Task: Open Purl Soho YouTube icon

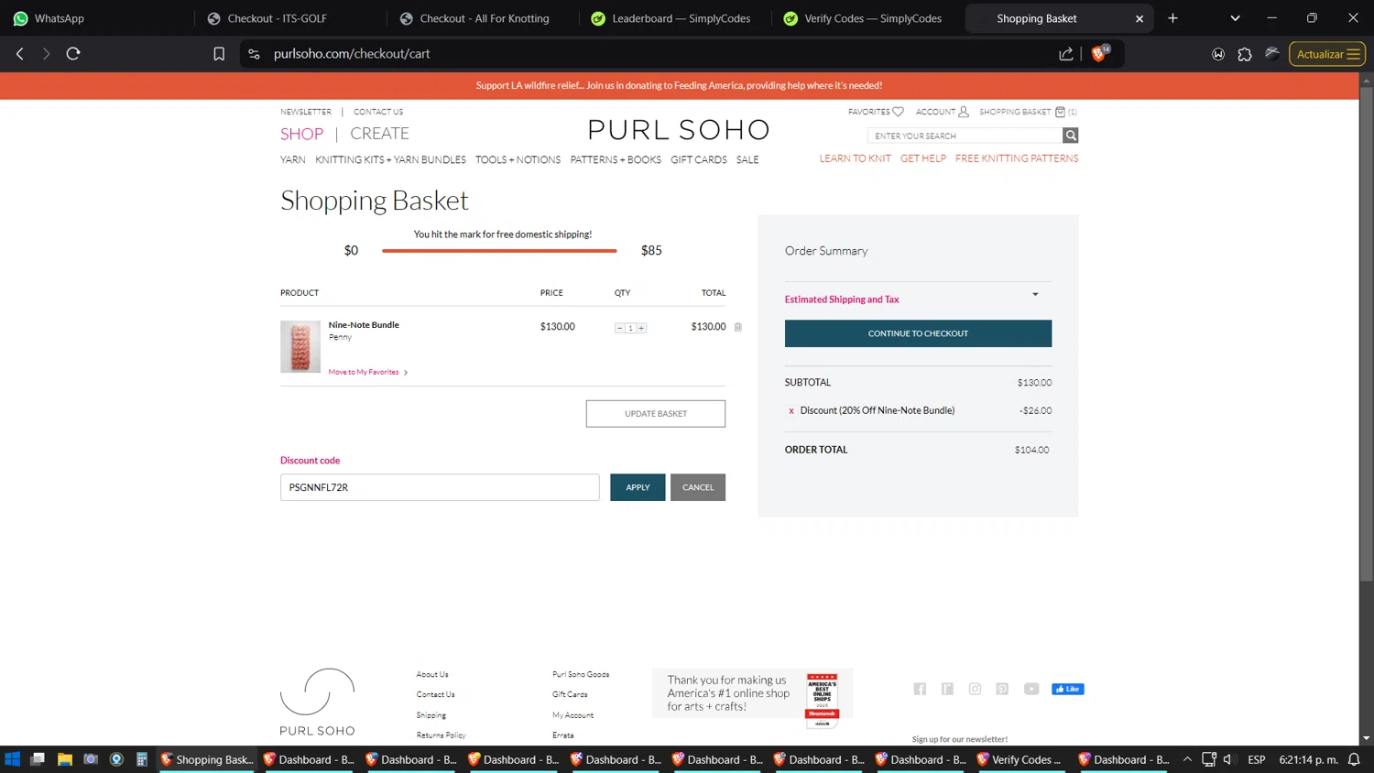Action: click(x=1031, y=689)
